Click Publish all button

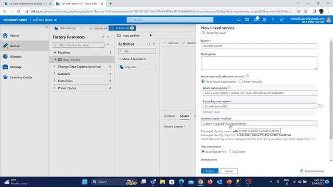[x=122, y=28]
